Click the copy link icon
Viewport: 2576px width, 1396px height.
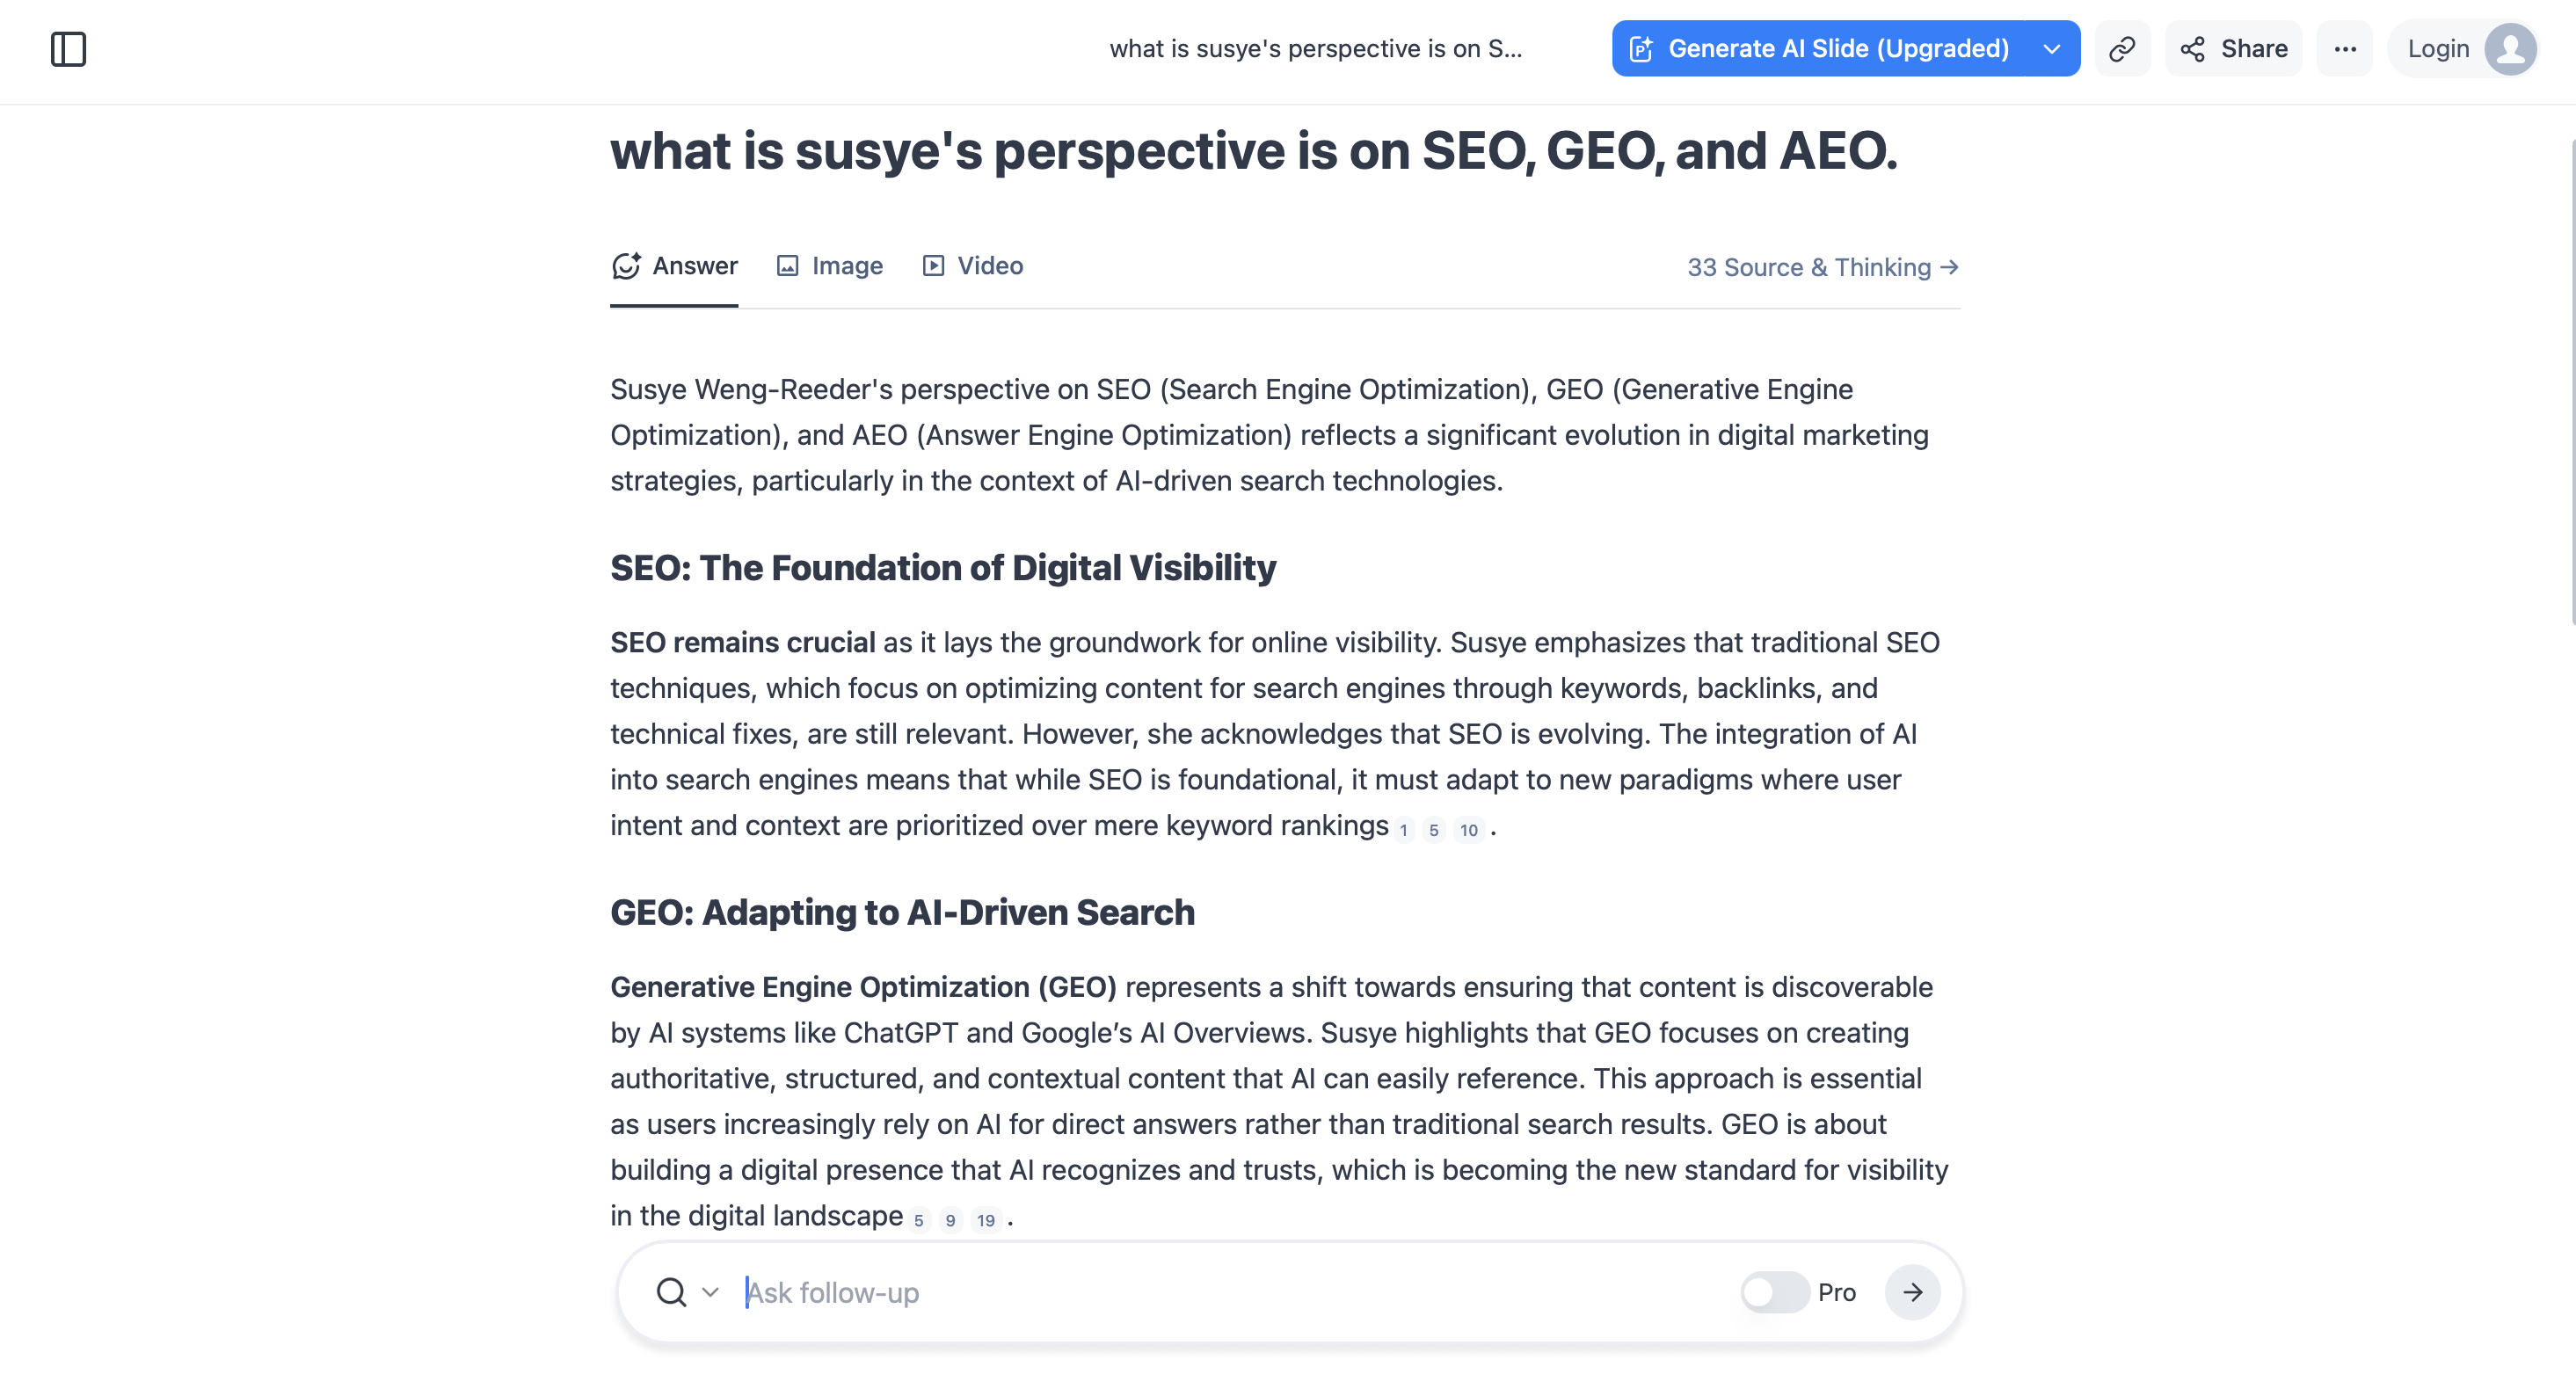click(x=2122, y=49)
